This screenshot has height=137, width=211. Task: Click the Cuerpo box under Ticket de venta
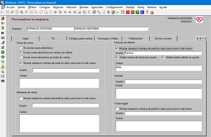point(59,83)
